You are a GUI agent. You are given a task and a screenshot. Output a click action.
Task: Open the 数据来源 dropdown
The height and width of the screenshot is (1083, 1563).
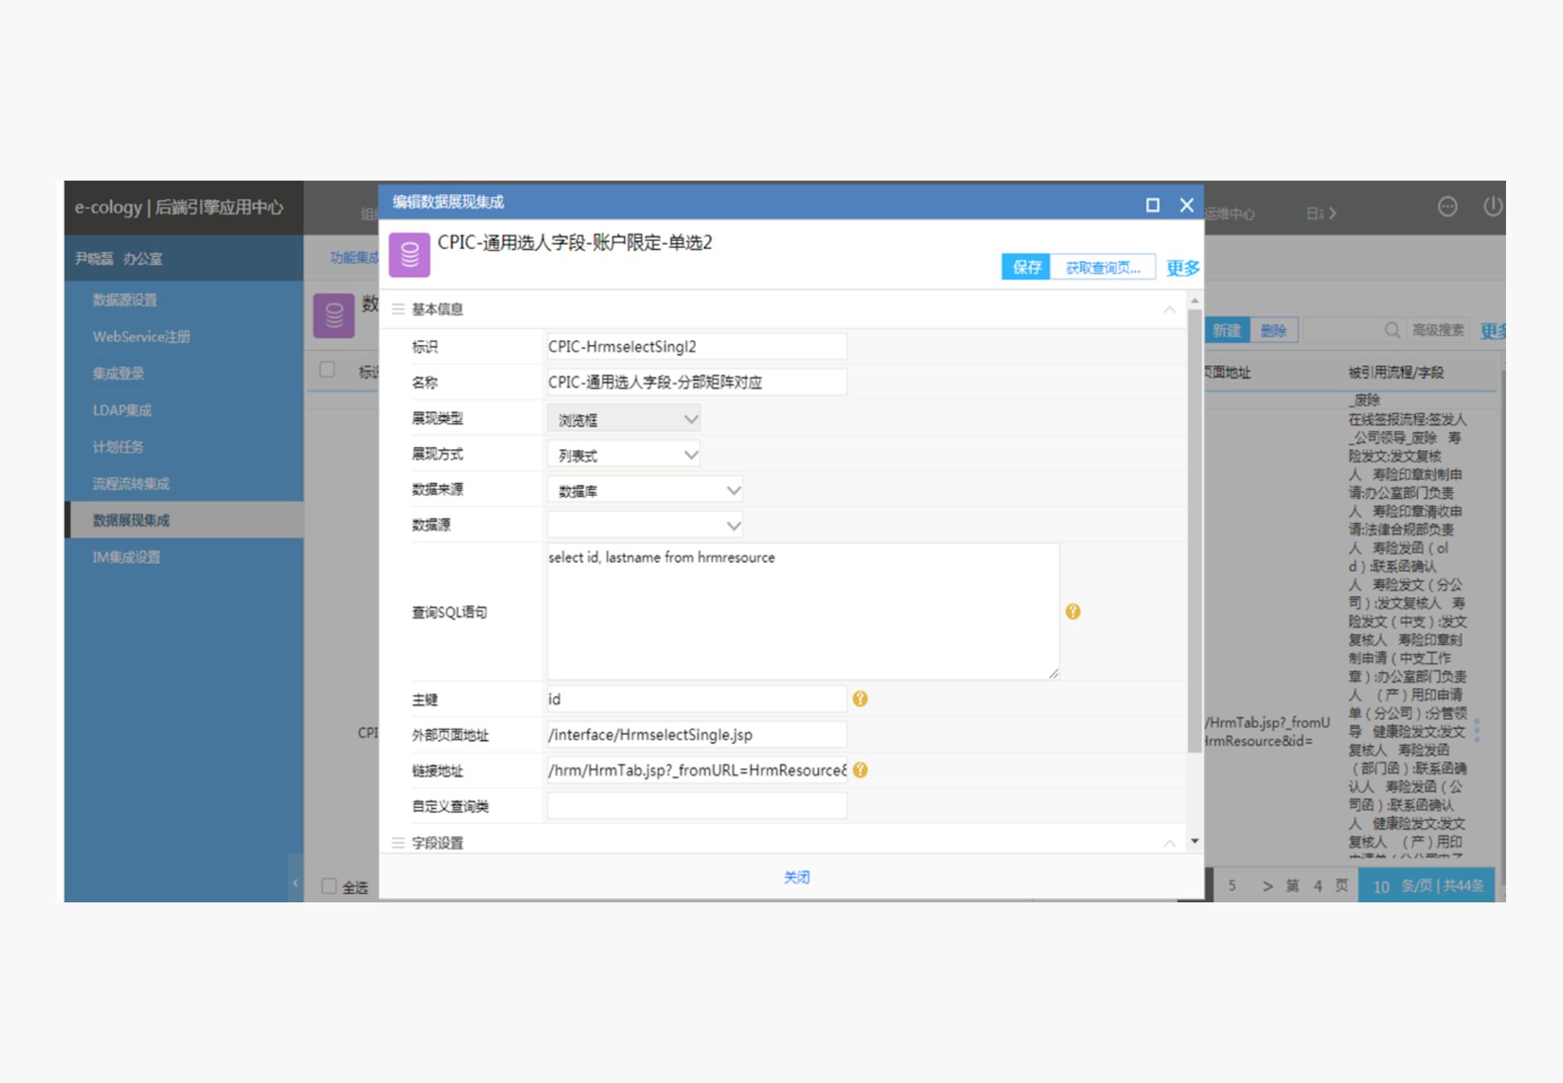[x=645, y=490]
